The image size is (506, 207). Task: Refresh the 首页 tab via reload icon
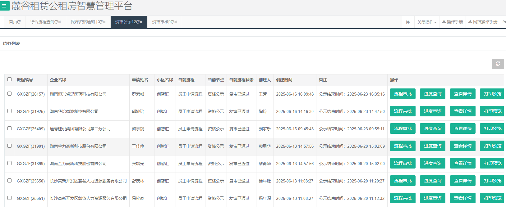point(19,22)
